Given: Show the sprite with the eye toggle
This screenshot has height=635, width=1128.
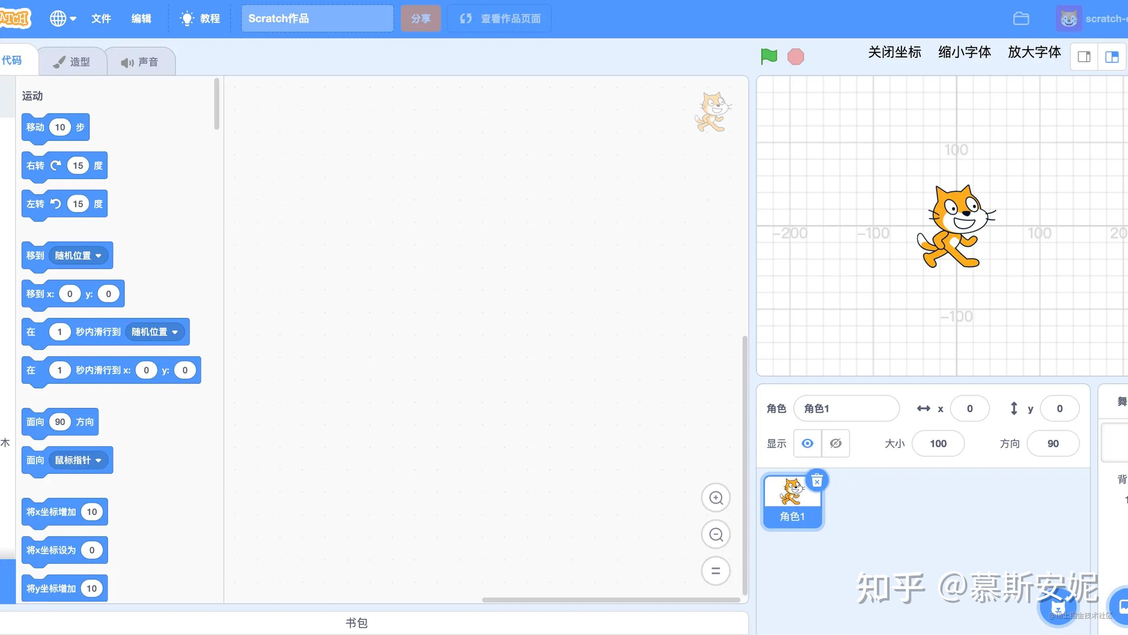Looking at the screenshot, I should pyautogui.click(x=807, y=443).
